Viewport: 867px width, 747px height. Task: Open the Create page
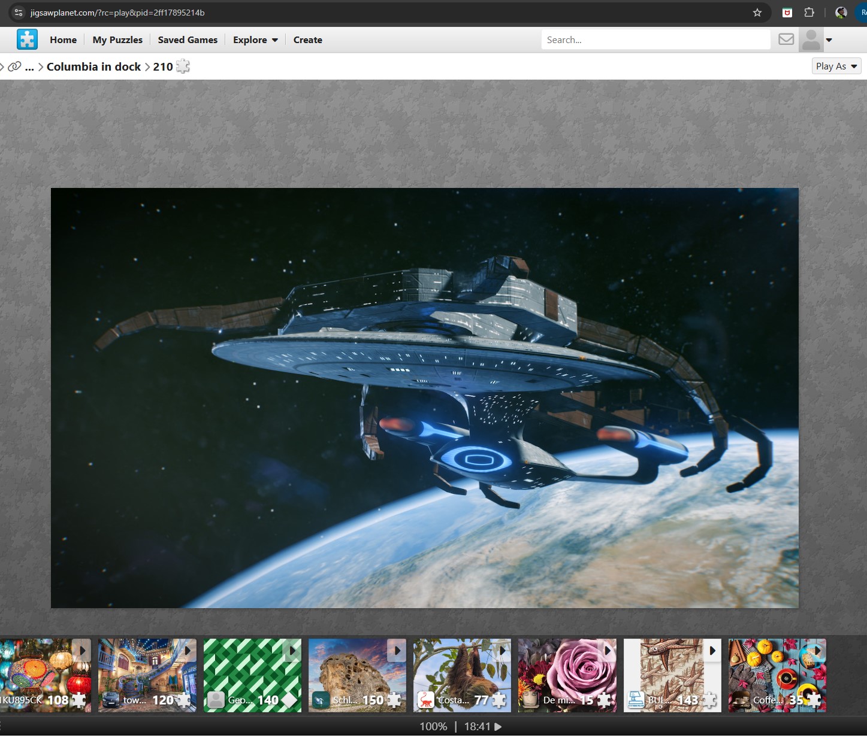coord(308,40)
